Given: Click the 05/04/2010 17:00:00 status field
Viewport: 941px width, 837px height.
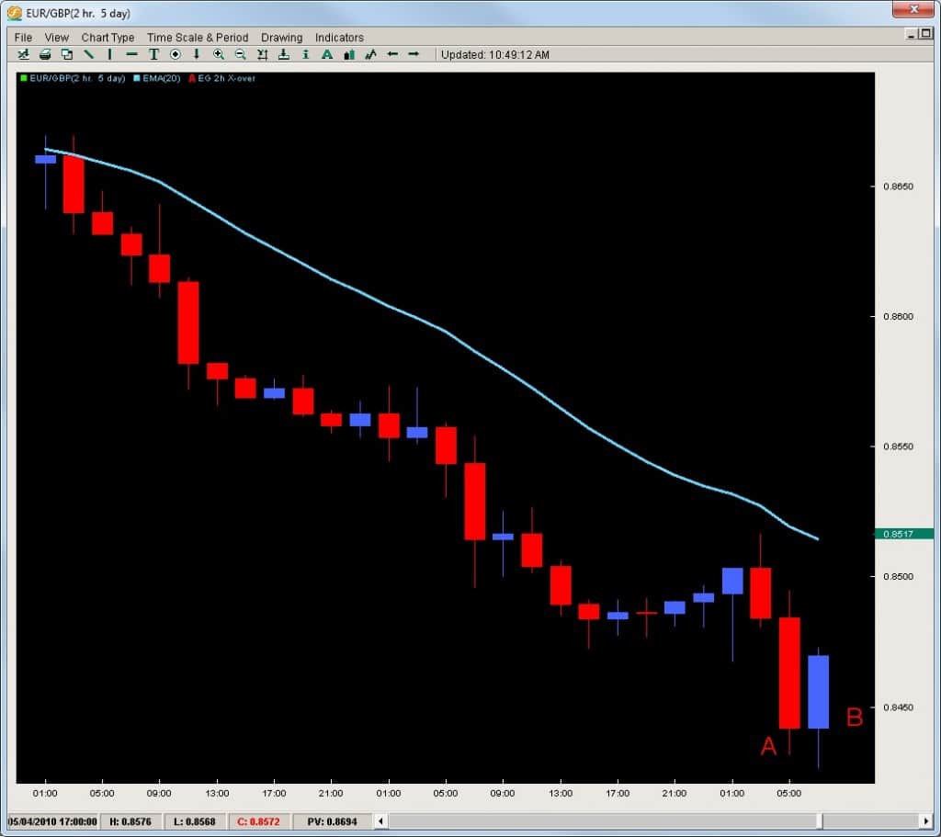Looking at the screenshot, I should [52, 821].
